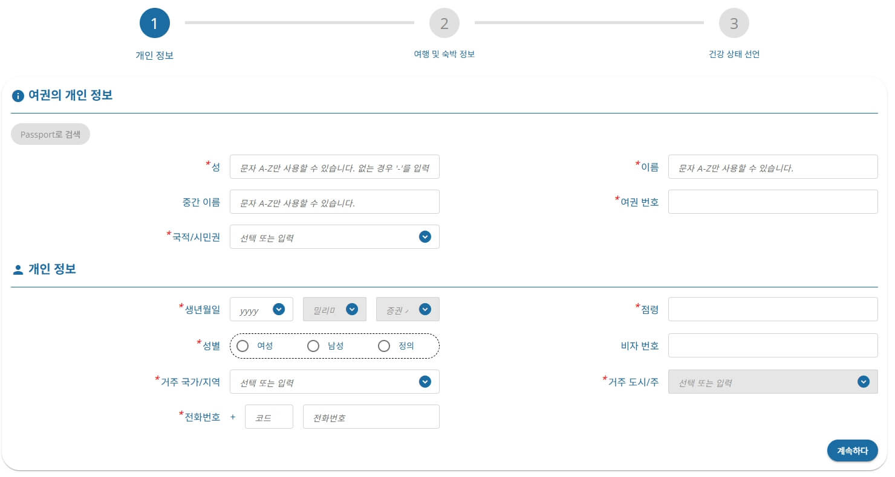The width and height of the screenshot is (895, 477).
Task: Open the 거주 도시/주 dropdown
Action: coord(773,382)
